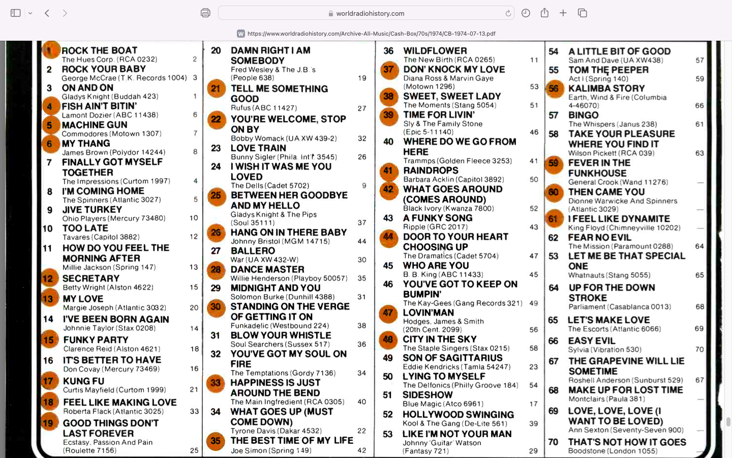Select the CB-1974-07-13.pdf tab
Viewport: 732px width, 458px height.
click(x=366, y=34)
